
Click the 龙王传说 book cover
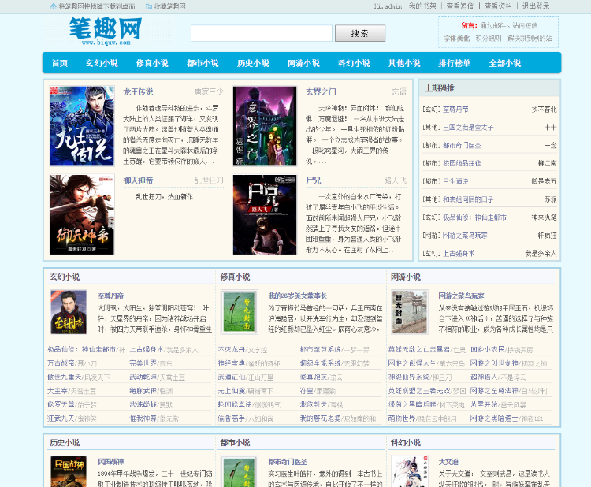coord(82,126)
